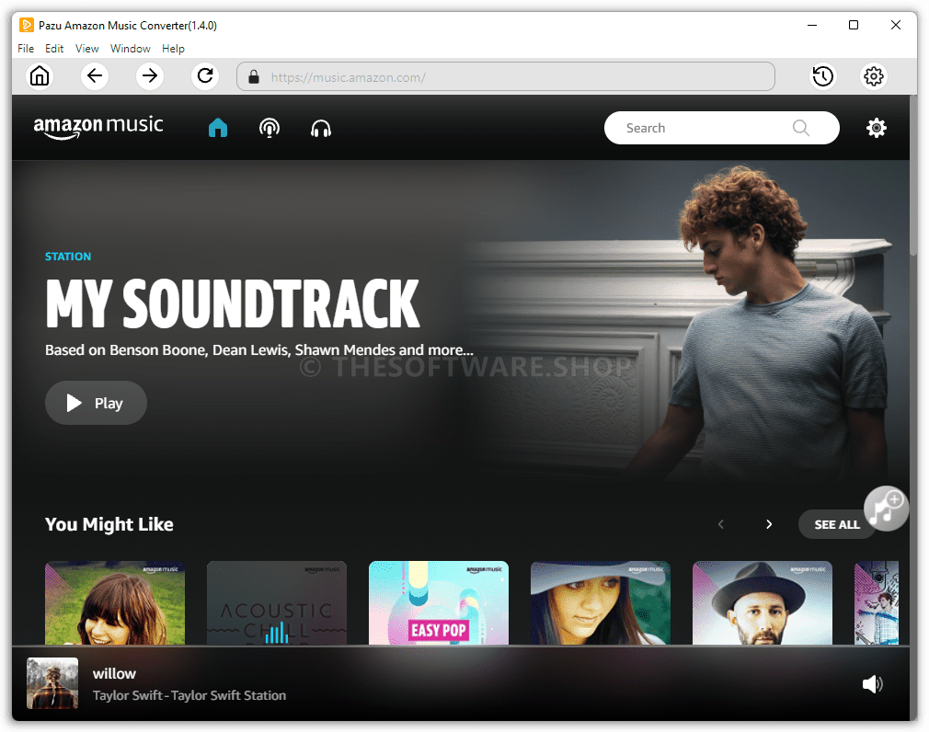Viewport: 929px width, 732px height.
Task: Go back using the left arrow button
Action: (x=95, y=75)
